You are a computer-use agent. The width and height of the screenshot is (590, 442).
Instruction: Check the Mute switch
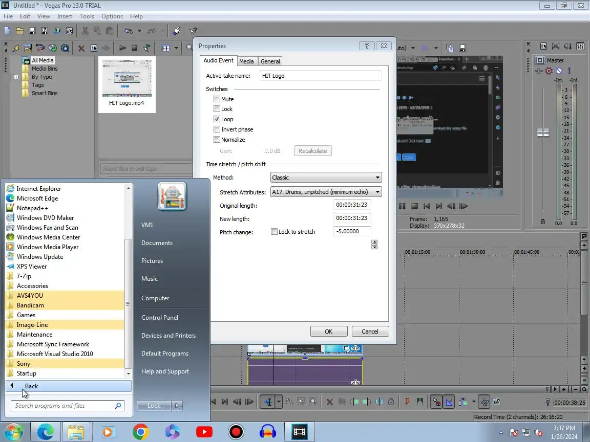click(217, 99)
